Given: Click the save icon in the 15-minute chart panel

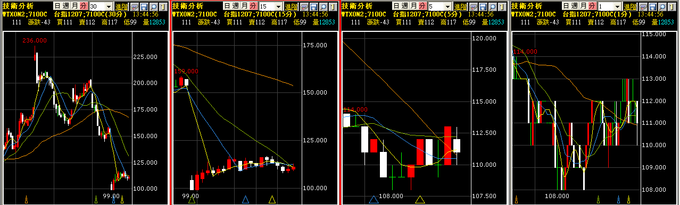Looking at the screenshot, I should [313, 6].
